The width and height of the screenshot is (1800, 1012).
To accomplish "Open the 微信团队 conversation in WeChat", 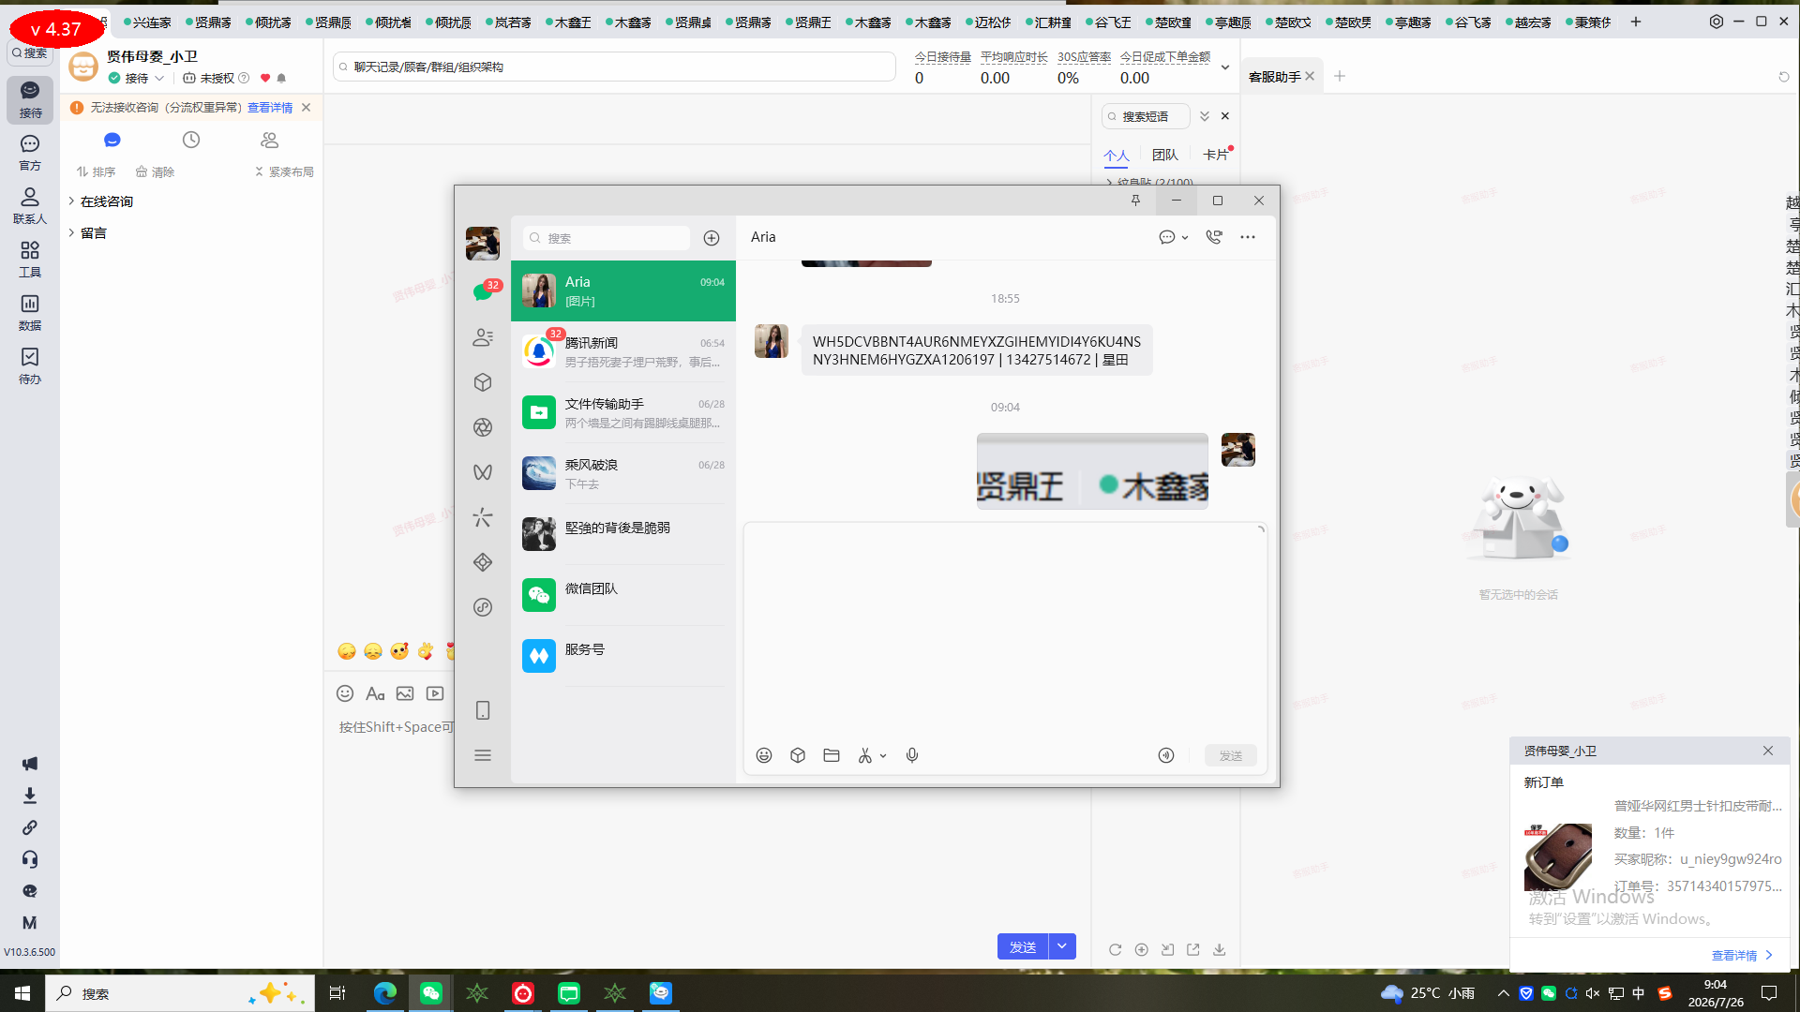I will tap(623, 595).
